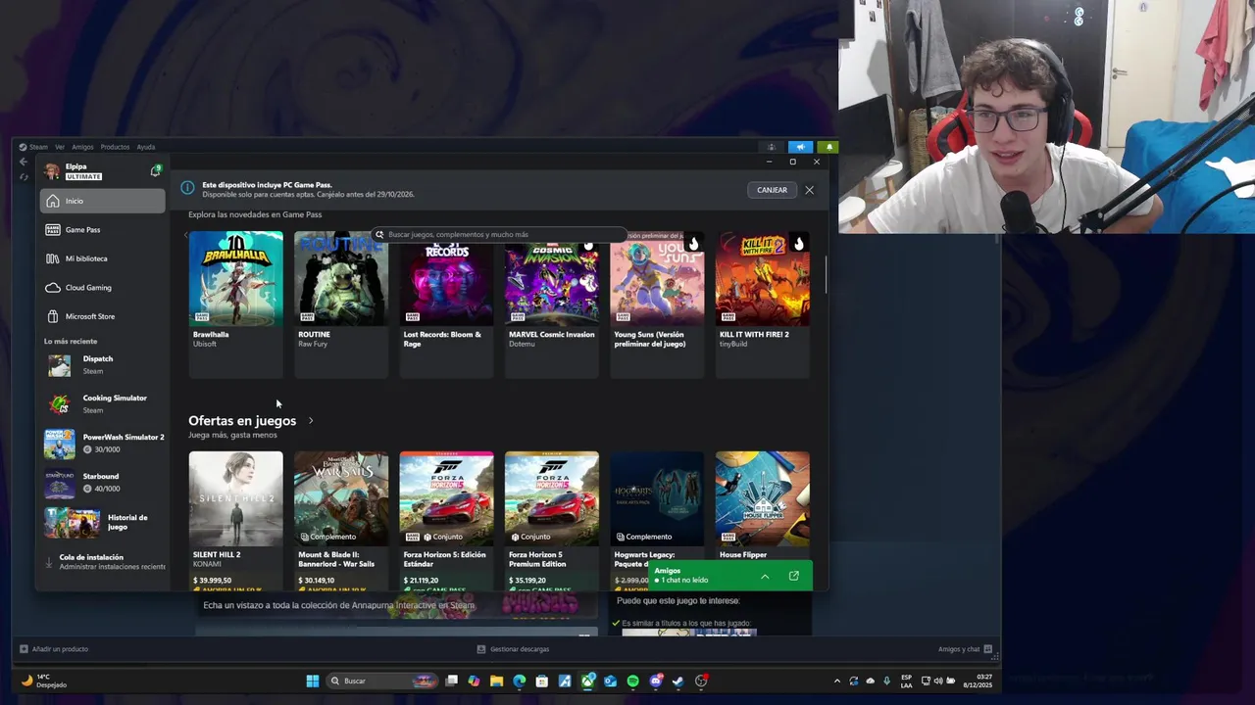Open Microsoft Store from the taskbar
This screenshot has width=1255, height=705.
pos(542,681)
